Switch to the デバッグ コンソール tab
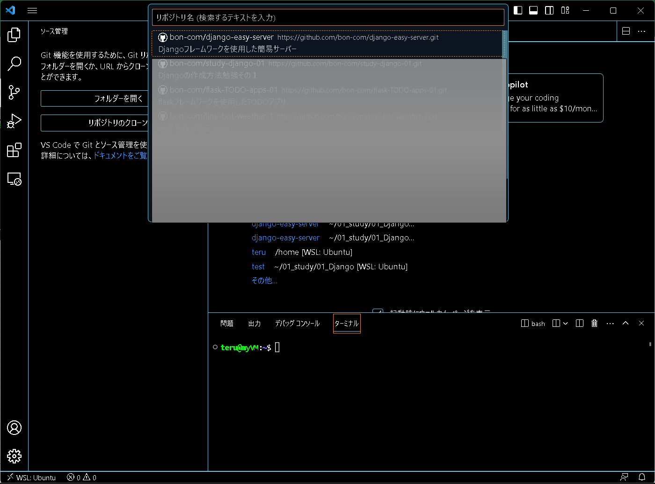 298,324
